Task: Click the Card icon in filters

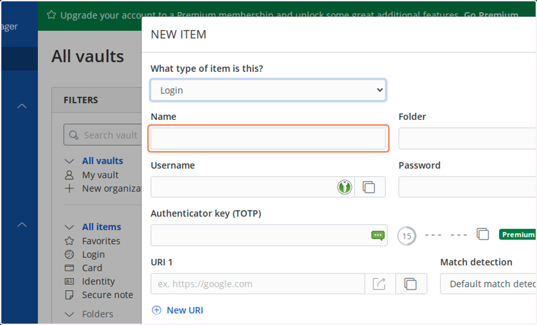Action: pyautogui.click(x=69, y=268)
